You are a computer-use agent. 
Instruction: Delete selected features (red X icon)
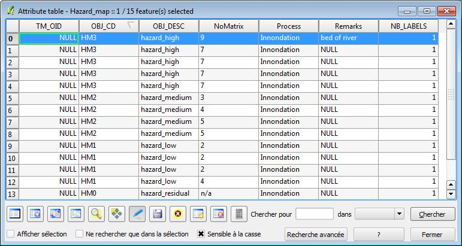[178, 214]
